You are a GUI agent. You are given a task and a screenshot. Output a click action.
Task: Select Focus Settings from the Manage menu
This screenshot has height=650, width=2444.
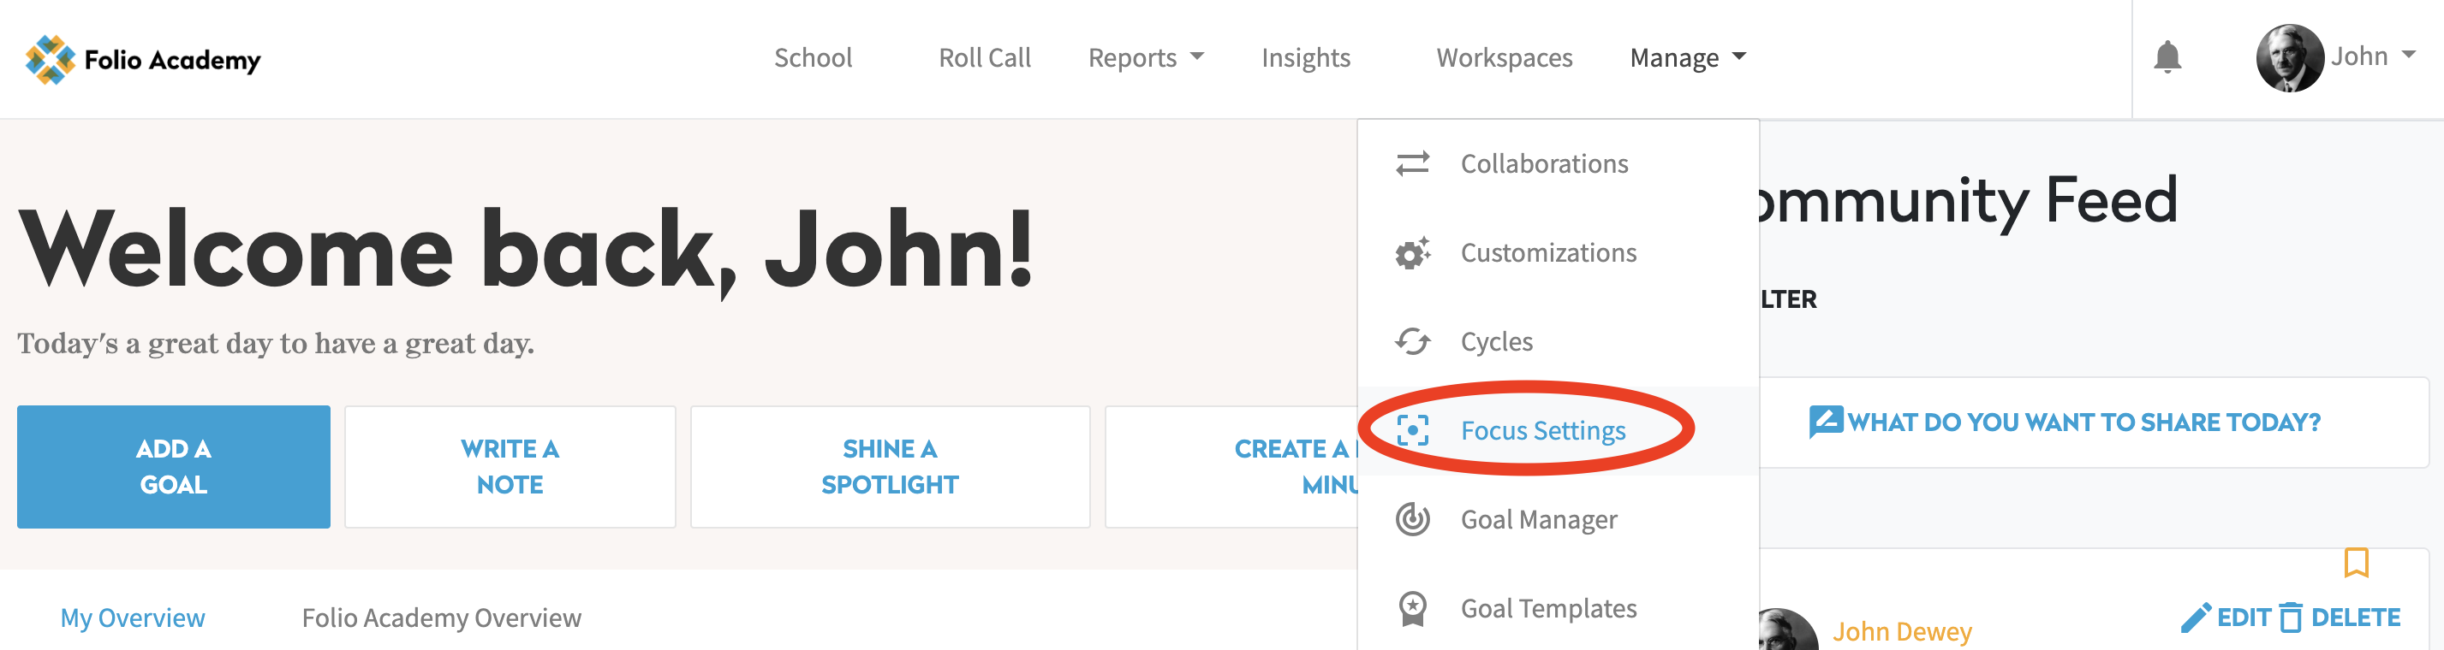tap(1541, 430)
